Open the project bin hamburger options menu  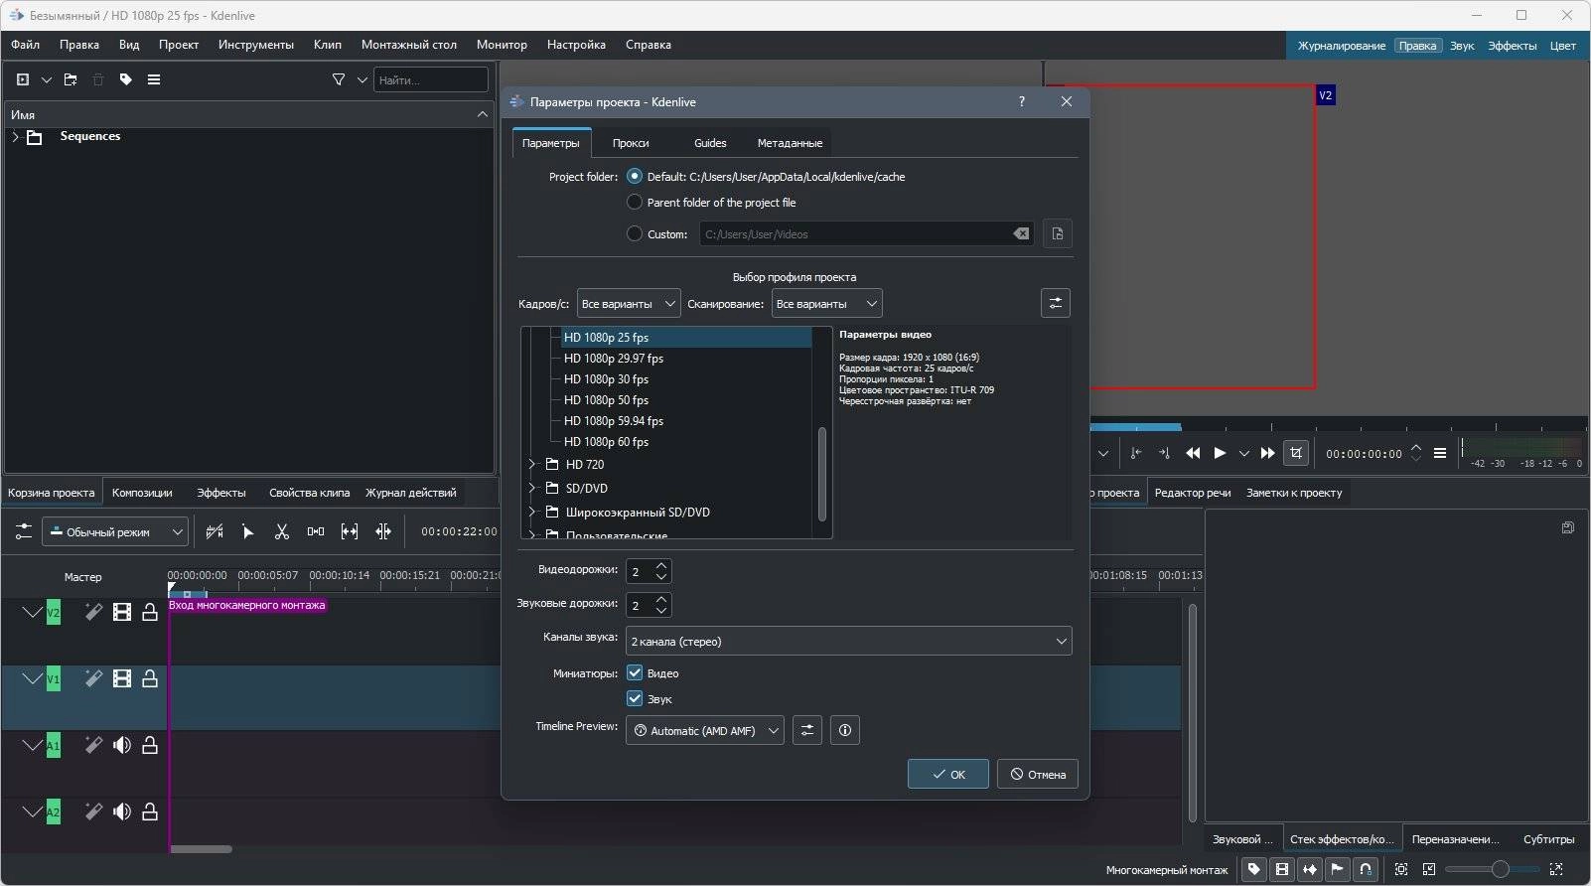(154, 79)
